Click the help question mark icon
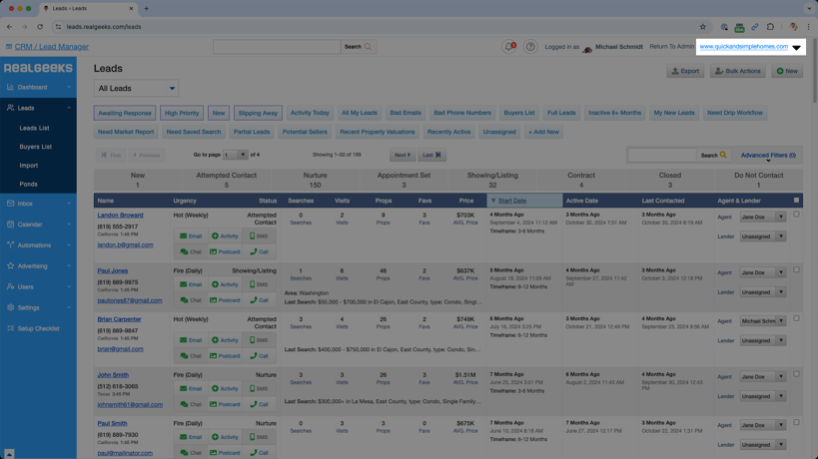This screenshot has width=818, height=459. click(x=530, y=47)
